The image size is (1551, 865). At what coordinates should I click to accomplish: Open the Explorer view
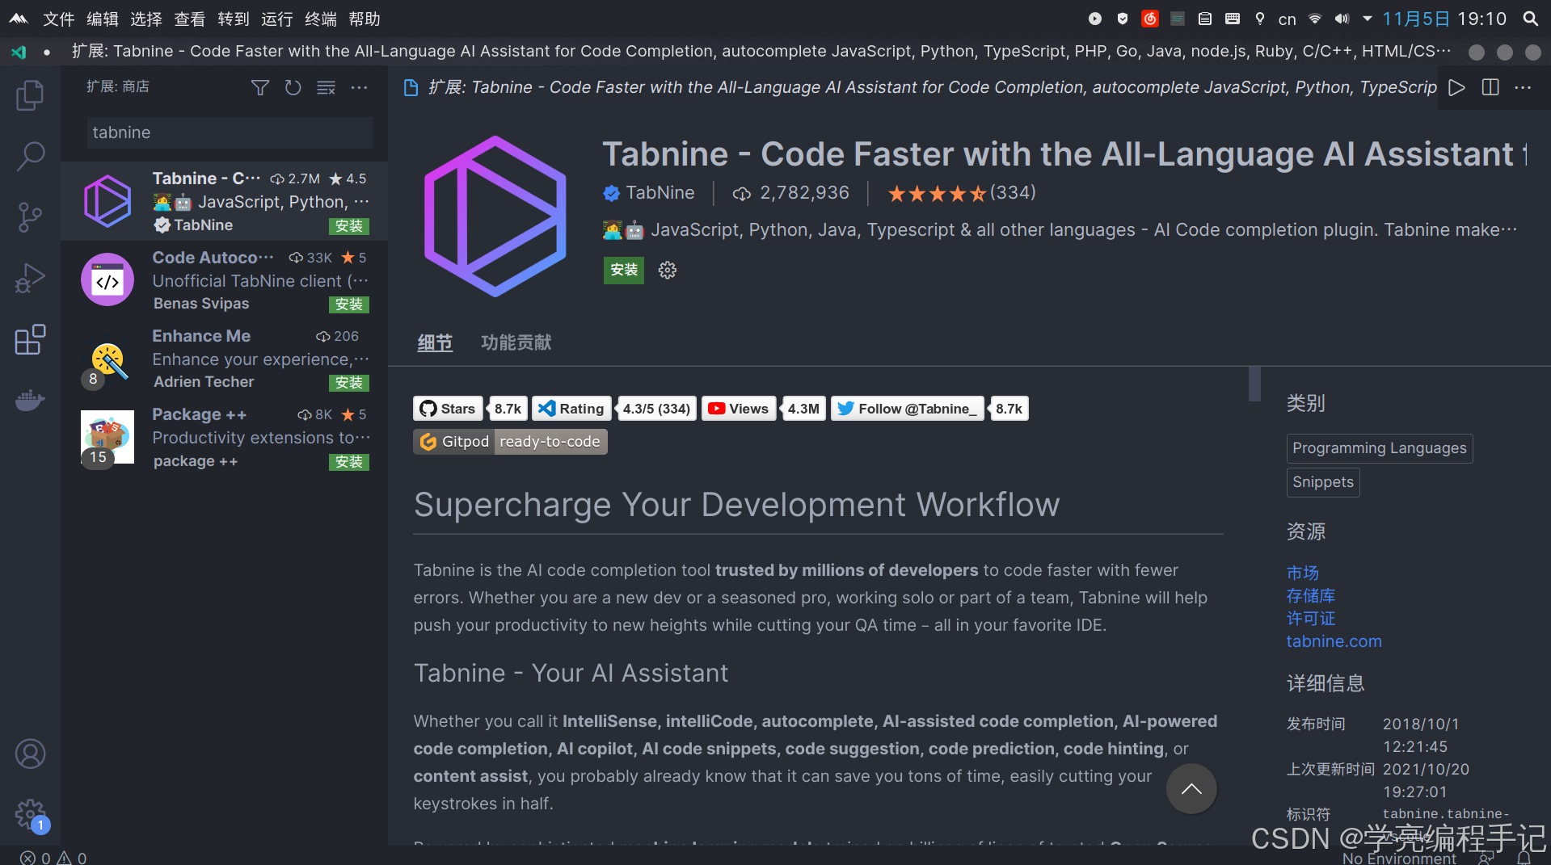tap(31, 94)
